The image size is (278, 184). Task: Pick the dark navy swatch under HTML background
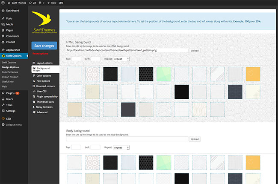point(235,92)
